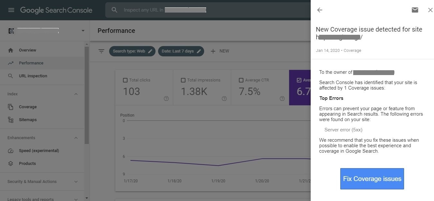This screenshot has height=201, width=434.
Task: Open the hamburger main menu
Action: [11, 10]
